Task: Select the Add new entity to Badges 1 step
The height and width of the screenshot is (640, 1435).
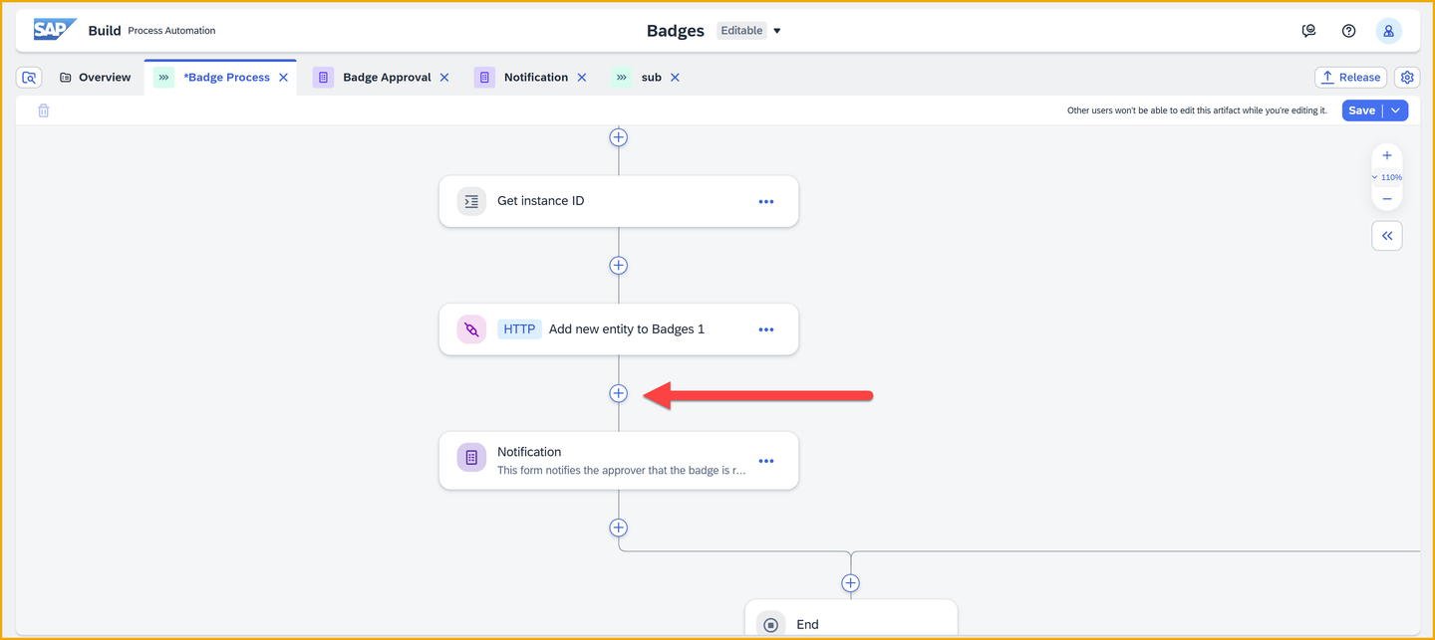Action: [619, 329]
